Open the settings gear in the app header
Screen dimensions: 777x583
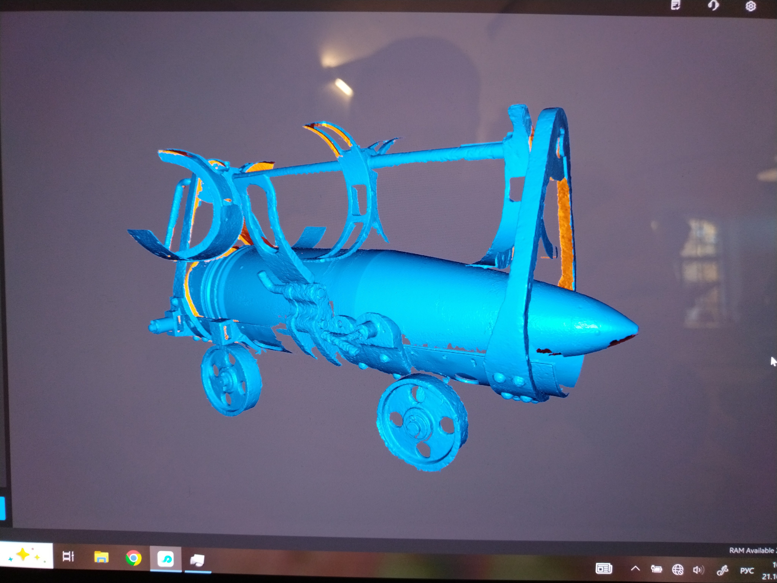tap(750, 6)
